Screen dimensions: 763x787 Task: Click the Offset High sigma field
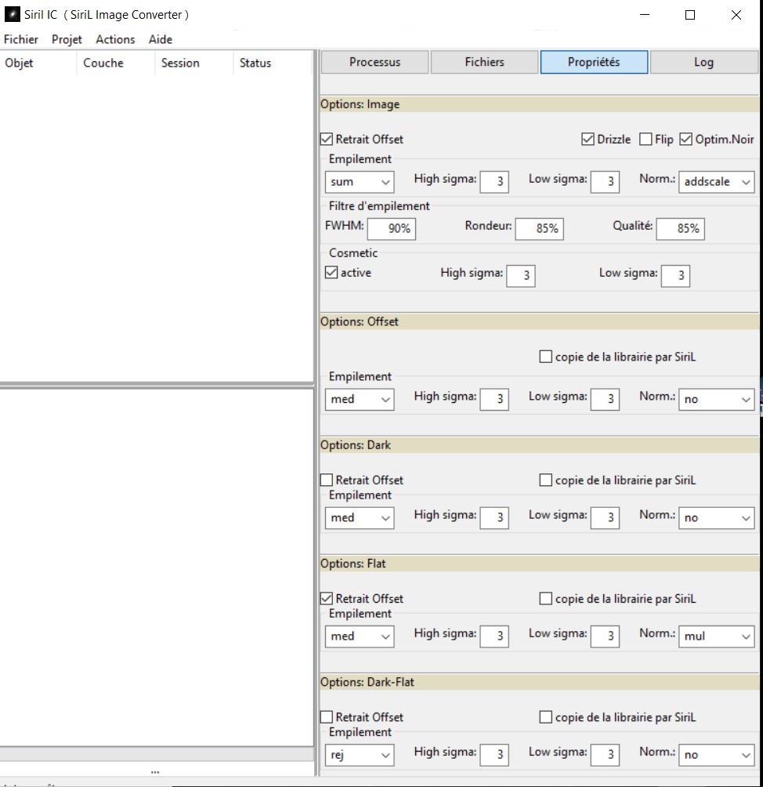[494, 400]
